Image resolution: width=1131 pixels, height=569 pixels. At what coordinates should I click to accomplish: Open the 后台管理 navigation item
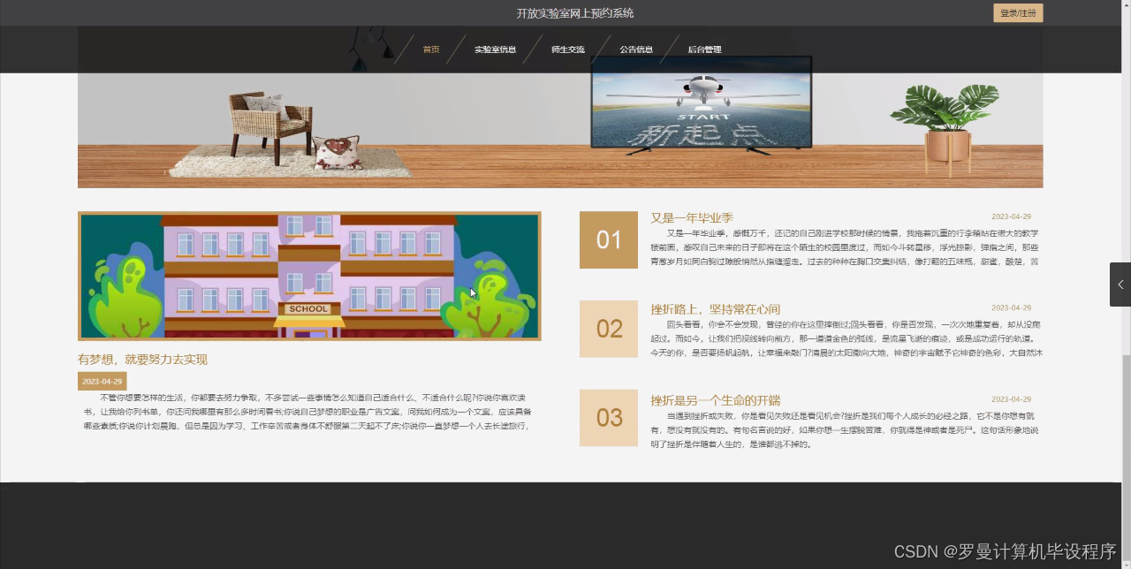pos(703,49)
